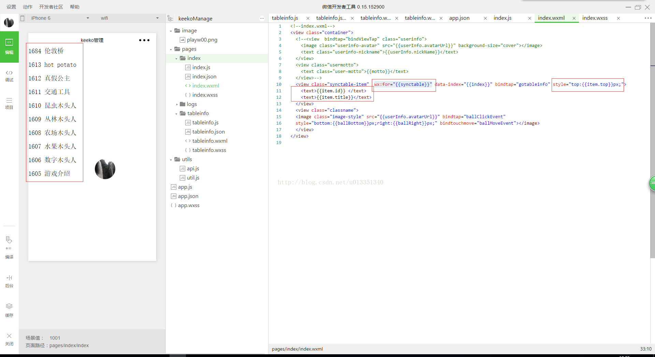
Task: Close the first tableinfo.js tab
Action: 308,18
